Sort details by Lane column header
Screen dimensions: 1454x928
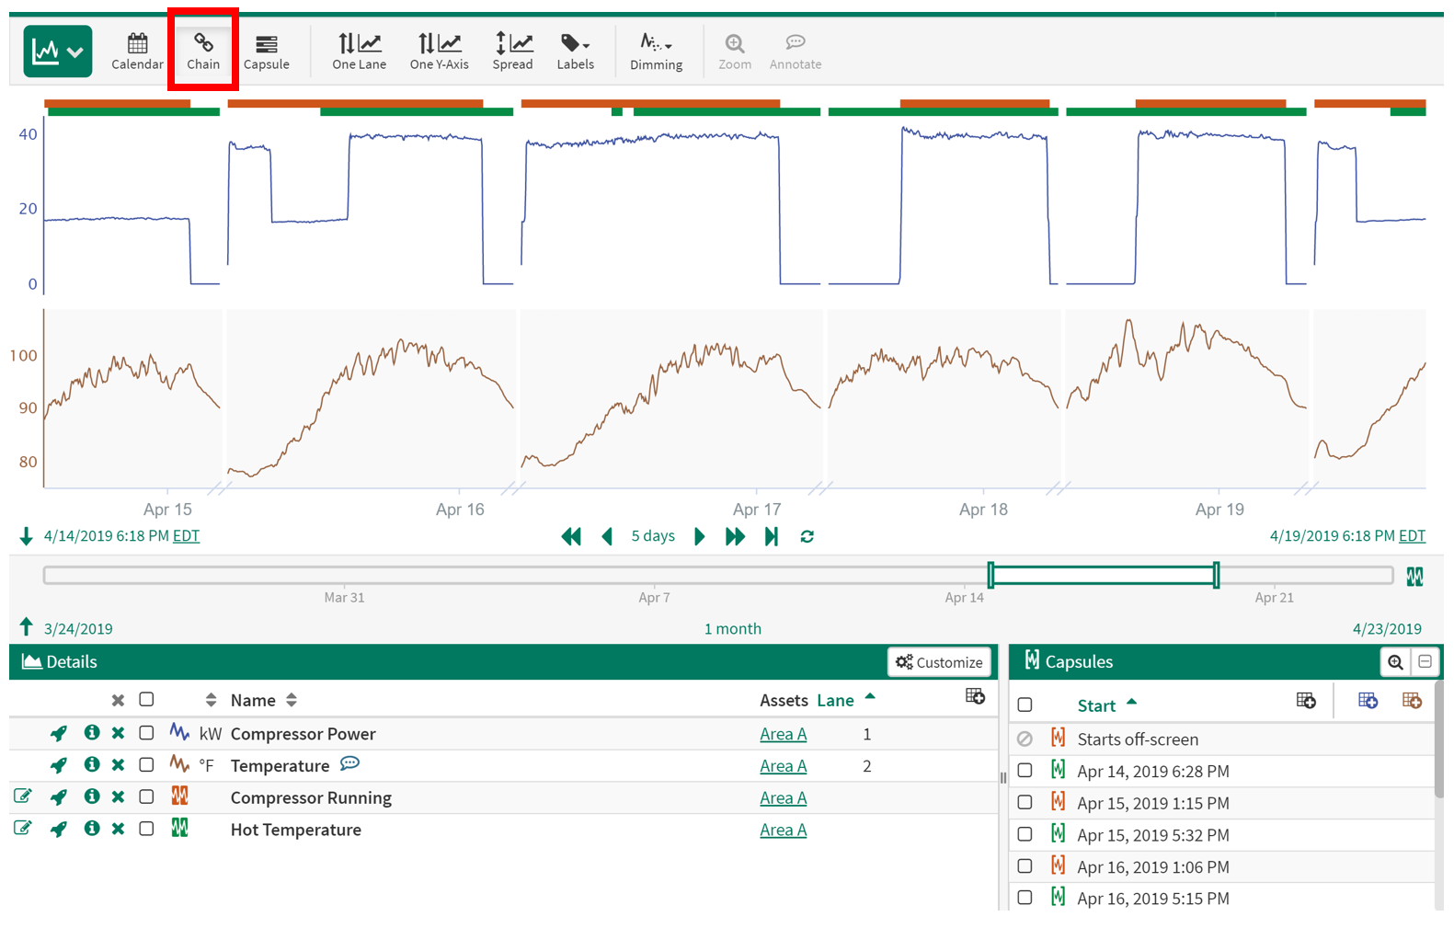[x=835, y=700]
